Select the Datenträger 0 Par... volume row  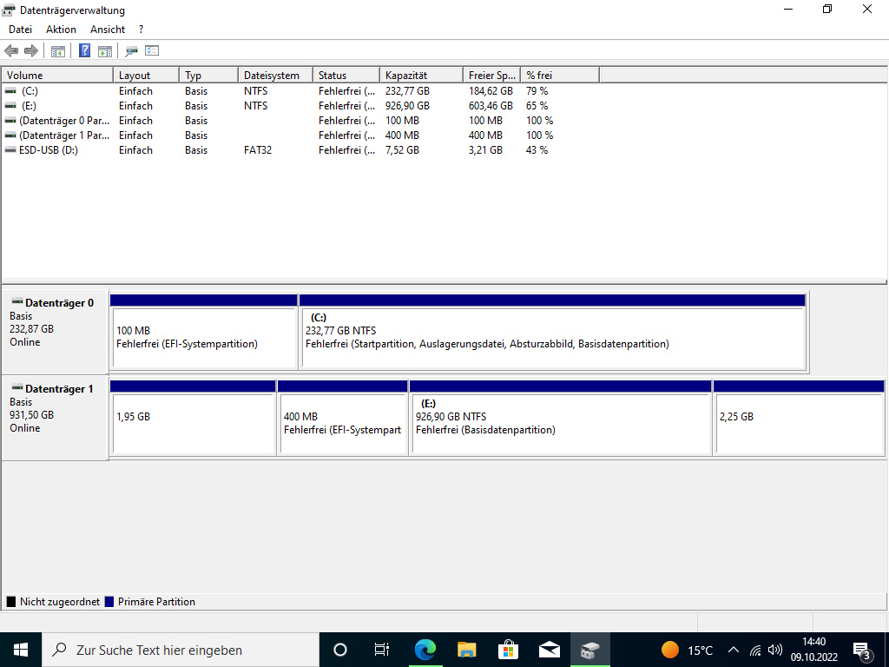click(64, 120)
